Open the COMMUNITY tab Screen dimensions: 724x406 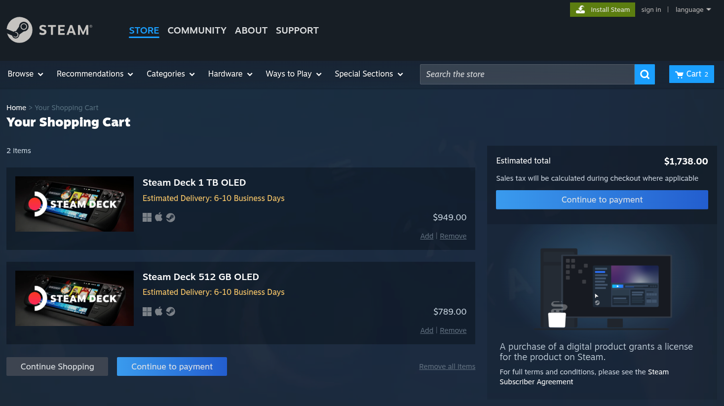[x=197, y=31]
